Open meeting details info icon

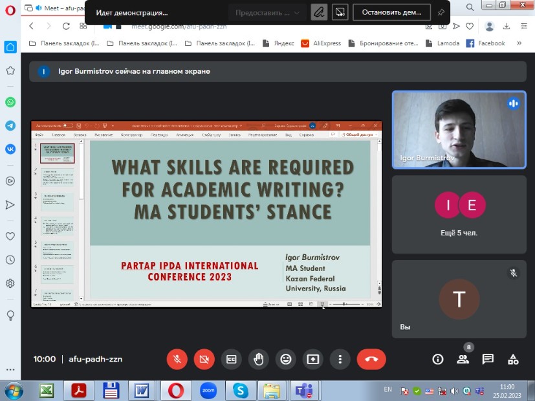pos(438,359)
